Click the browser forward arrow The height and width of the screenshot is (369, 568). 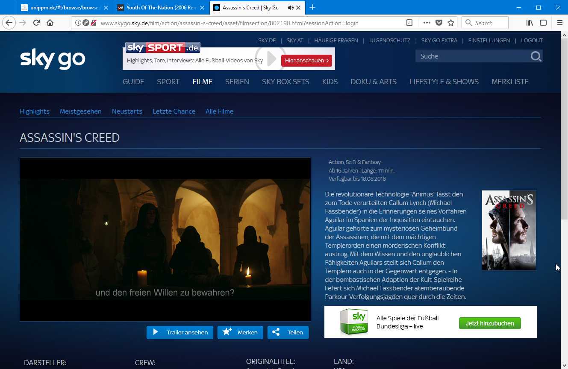[x=23, y=23]
